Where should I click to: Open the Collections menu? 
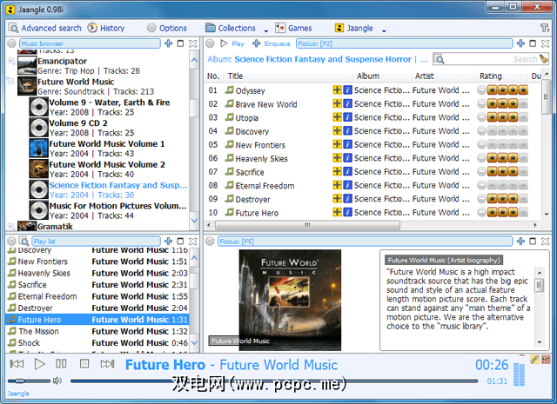point(231,28)
